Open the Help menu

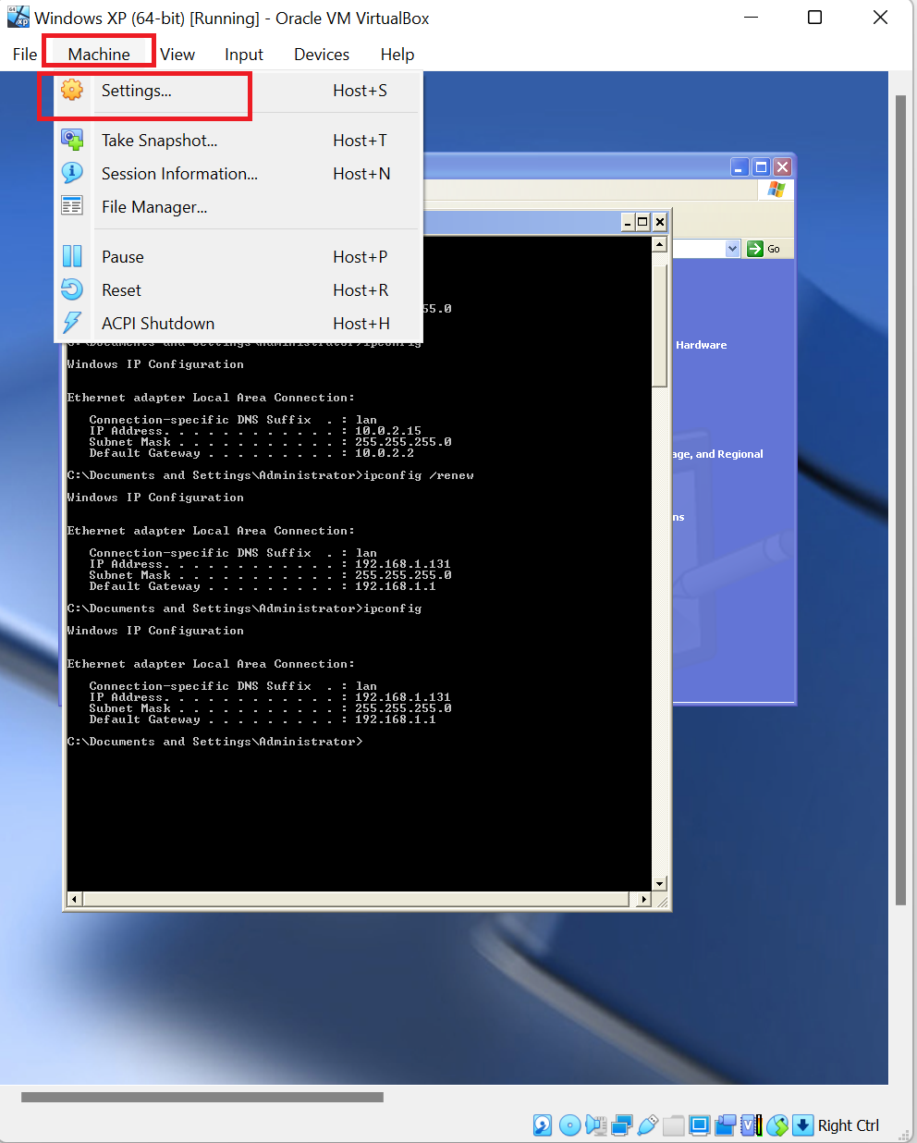pyautogui.click(x=397, y=55)
